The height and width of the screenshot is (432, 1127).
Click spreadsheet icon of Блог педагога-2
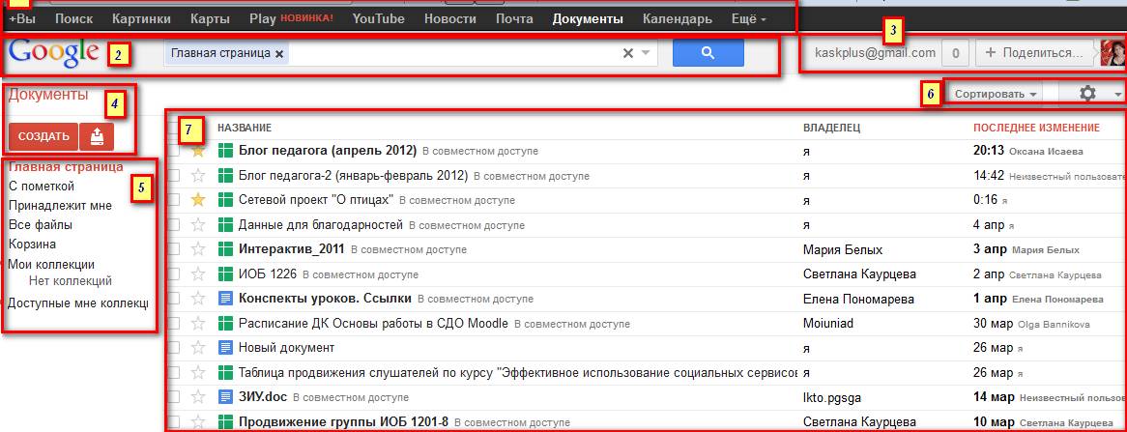[x=225, y=175]
